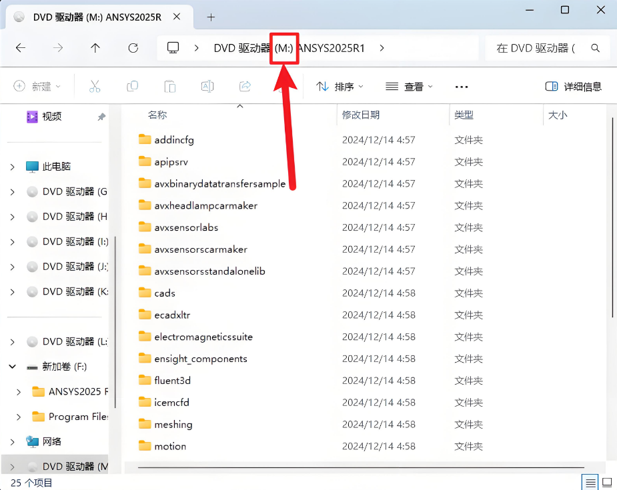Navigate up one folder level
The height and width of the screenshot is (490, 617).
95,48
